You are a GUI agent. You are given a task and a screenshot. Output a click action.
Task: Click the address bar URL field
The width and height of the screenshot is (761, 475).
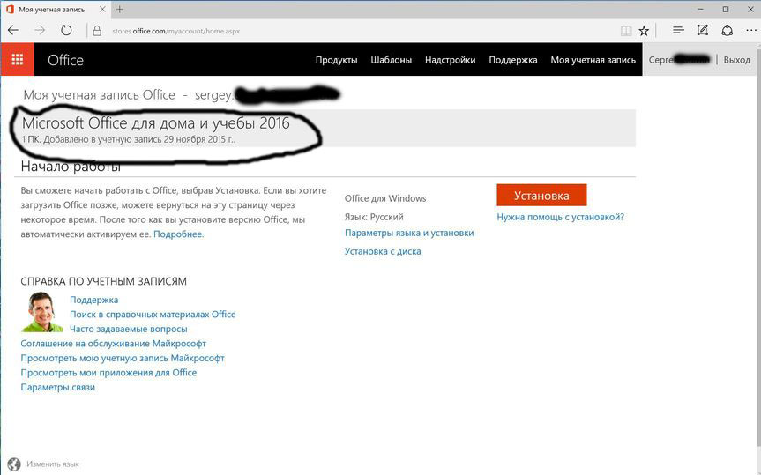[x=353, y=30]
